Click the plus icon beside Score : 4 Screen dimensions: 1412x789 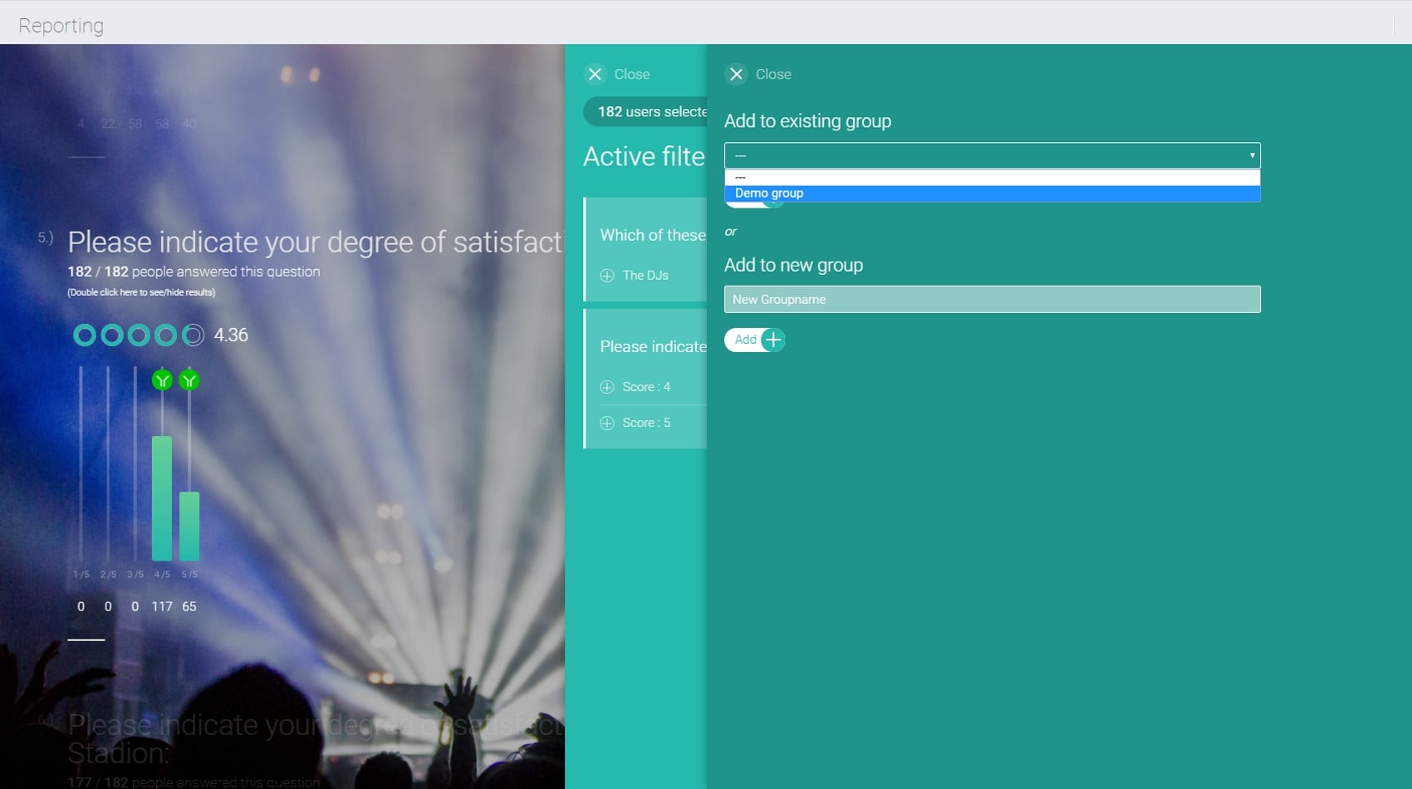607,387
